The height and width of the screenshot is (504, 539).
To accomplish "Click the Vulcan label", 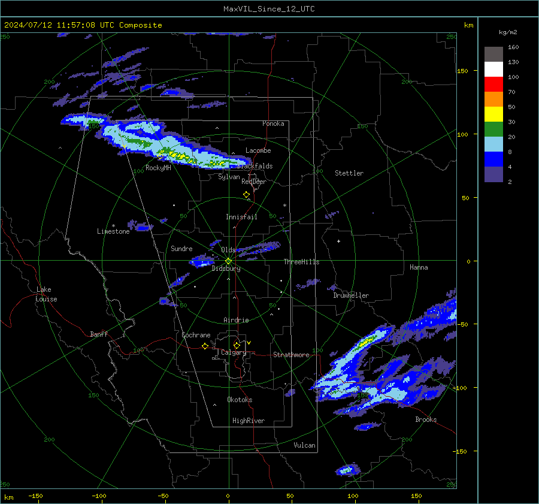I will tap(304, 445).
